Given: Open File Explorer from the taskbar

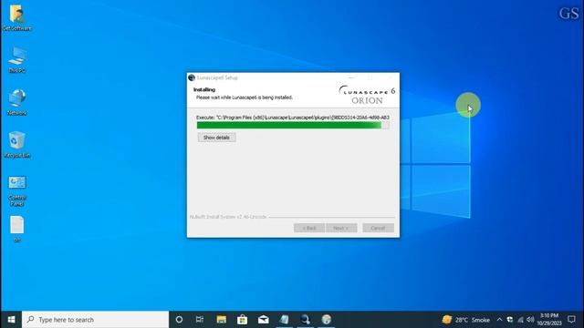Looking at the screenshot, I should coord(221,320).
